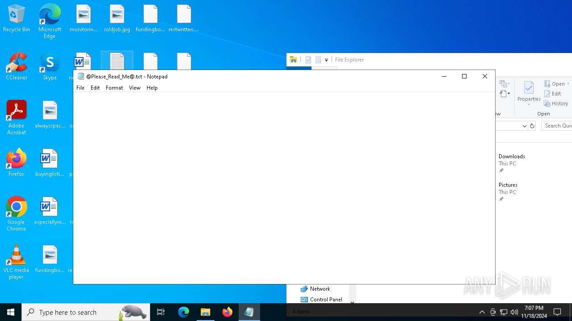This screenshot has width=572, height=321.
Task: Launch the VLC media player shortcut
Action: [x=17, y=262]
